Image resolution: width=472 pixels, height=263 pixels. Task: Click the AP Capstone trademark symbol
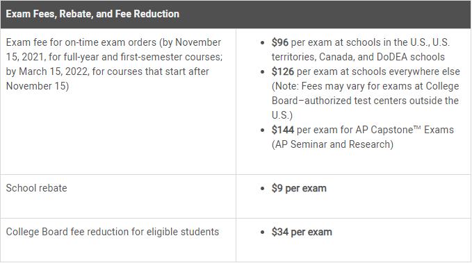[x=417, y=128]
